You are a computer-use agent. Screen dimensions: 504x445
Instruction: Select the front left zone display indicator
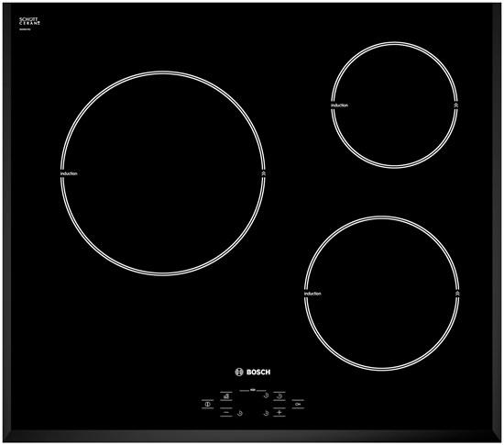240,413
